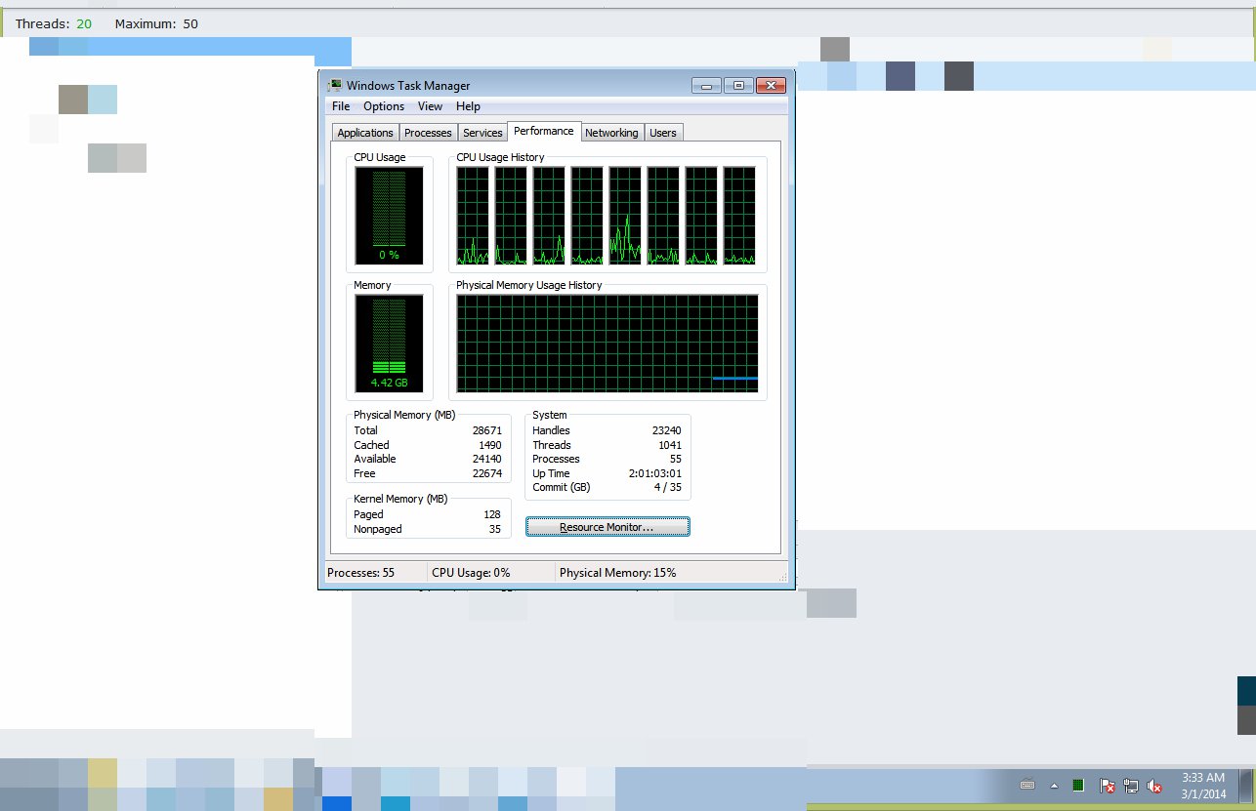Click the System group Processes value 55

(x=676, y=459)
